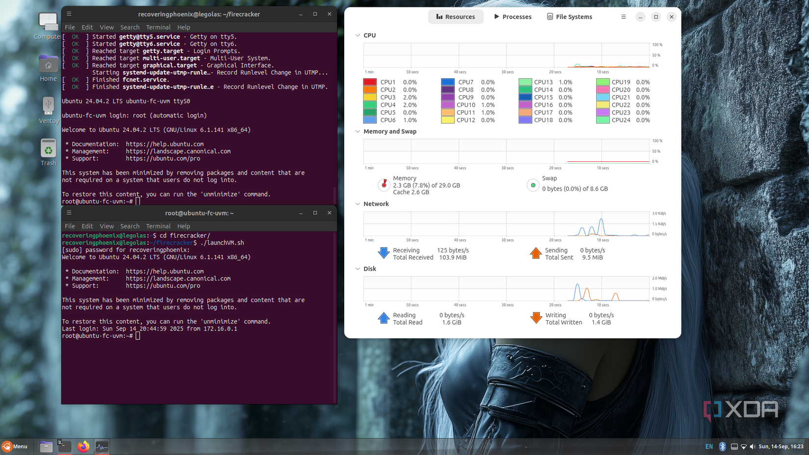Collapse the Memory and Swap section
809x455 pixels.
(x=357, y=131)
